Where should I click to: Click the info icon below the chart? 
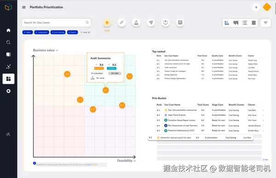tap(34, 163)
